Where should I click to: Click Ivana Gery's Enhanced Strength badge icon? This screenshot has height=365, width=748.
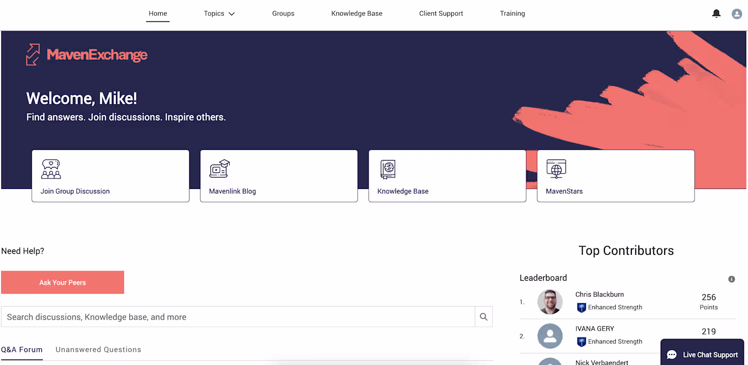(581, 342)
